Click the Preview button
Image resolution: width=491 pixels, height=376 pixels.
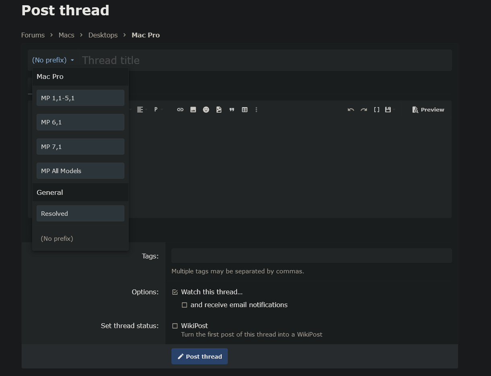(428, 109)
